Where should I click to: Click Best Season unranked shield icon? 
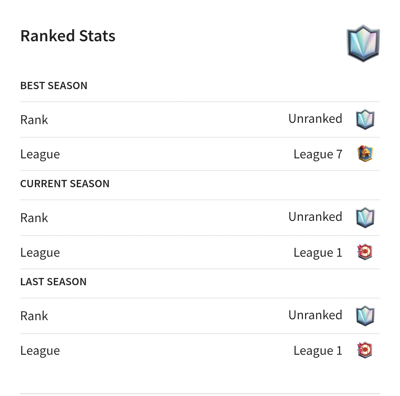tap(365, 120)
